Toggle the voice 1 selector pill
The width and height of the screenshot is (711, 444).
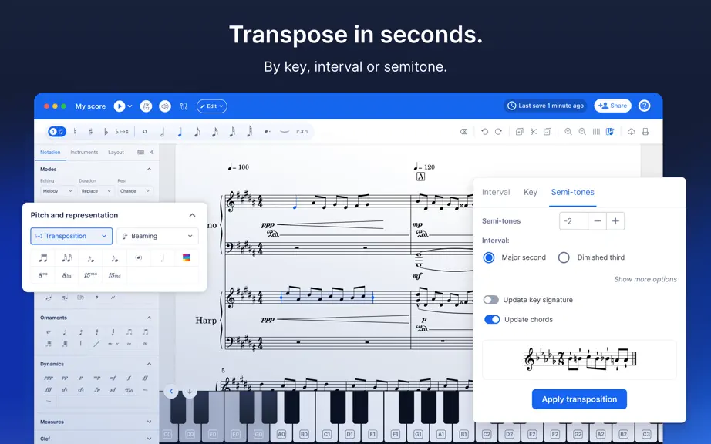(x=57, y=131)
